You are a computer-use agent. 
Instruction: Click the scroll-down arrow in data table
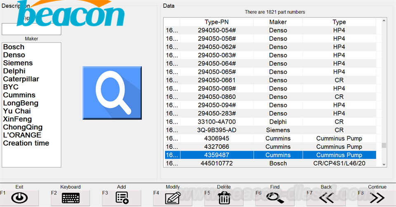pos(384,164)
